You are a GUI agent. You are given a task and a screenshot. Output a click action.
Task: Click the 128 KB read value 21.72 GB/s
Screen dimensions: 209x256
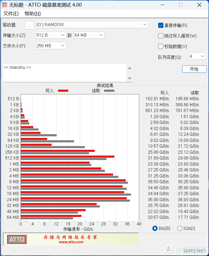(188, 146)
